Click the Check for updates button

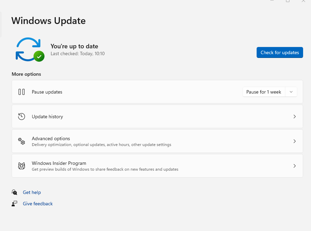point(280,52)
